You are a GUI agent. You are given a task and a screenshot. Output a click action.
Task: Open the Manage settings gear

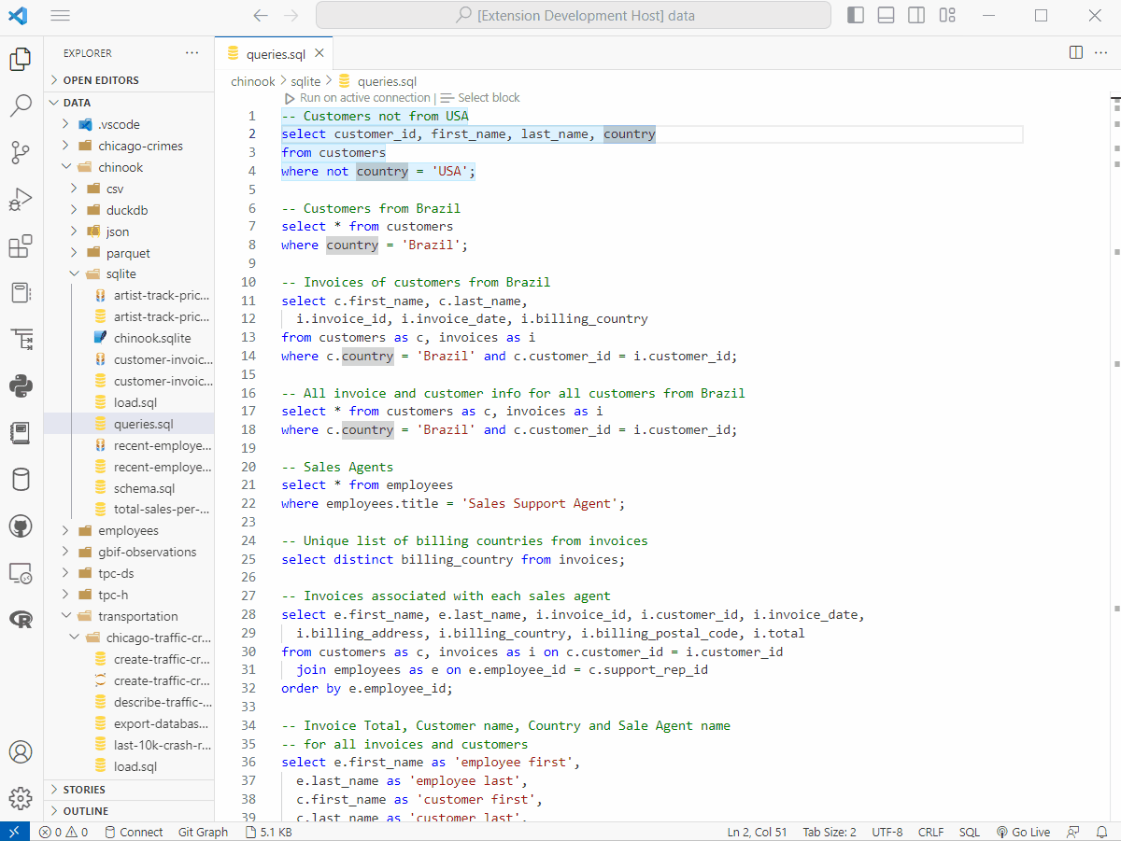[x=21, y=798]
